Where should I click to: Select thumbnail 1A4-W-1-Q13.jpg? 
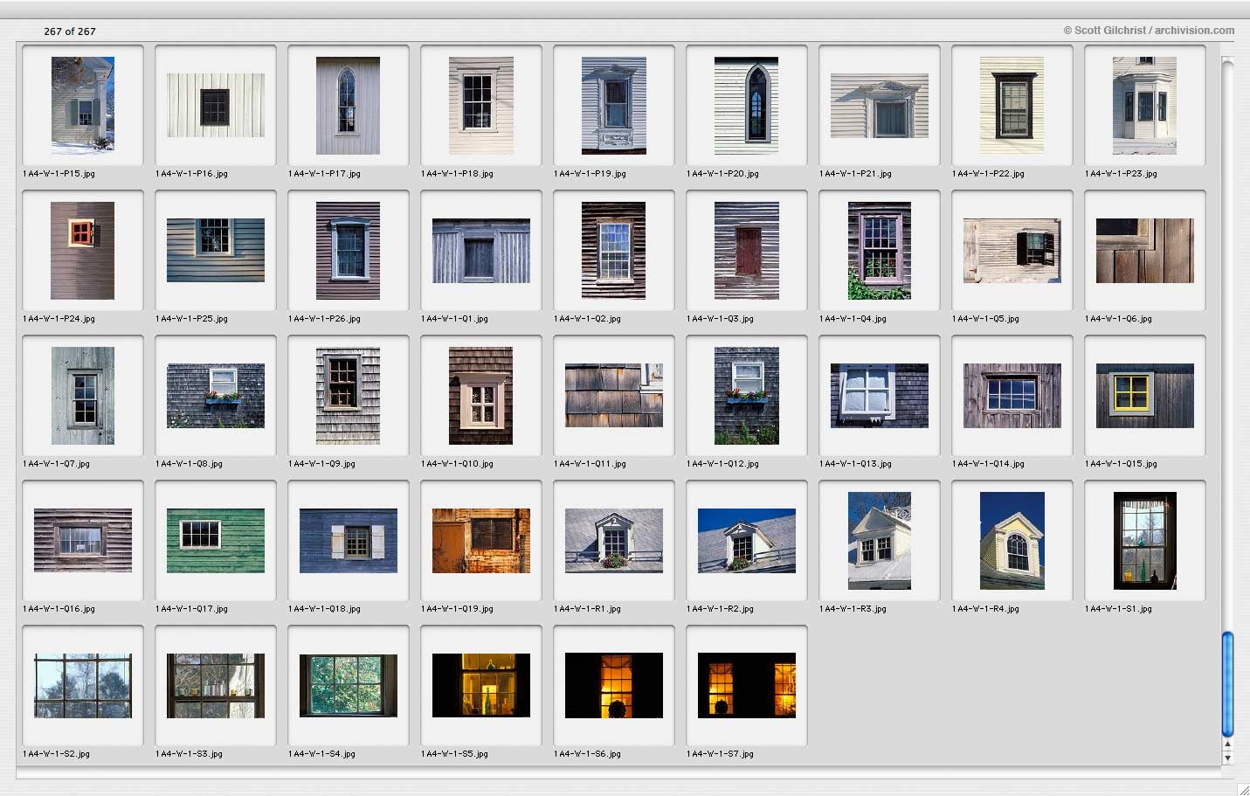click(x=880, y=395)
